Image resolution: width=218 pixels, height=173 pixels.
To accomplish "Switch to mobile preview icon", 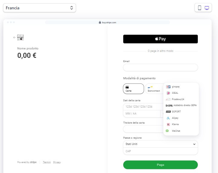I will tap(199, 8).
